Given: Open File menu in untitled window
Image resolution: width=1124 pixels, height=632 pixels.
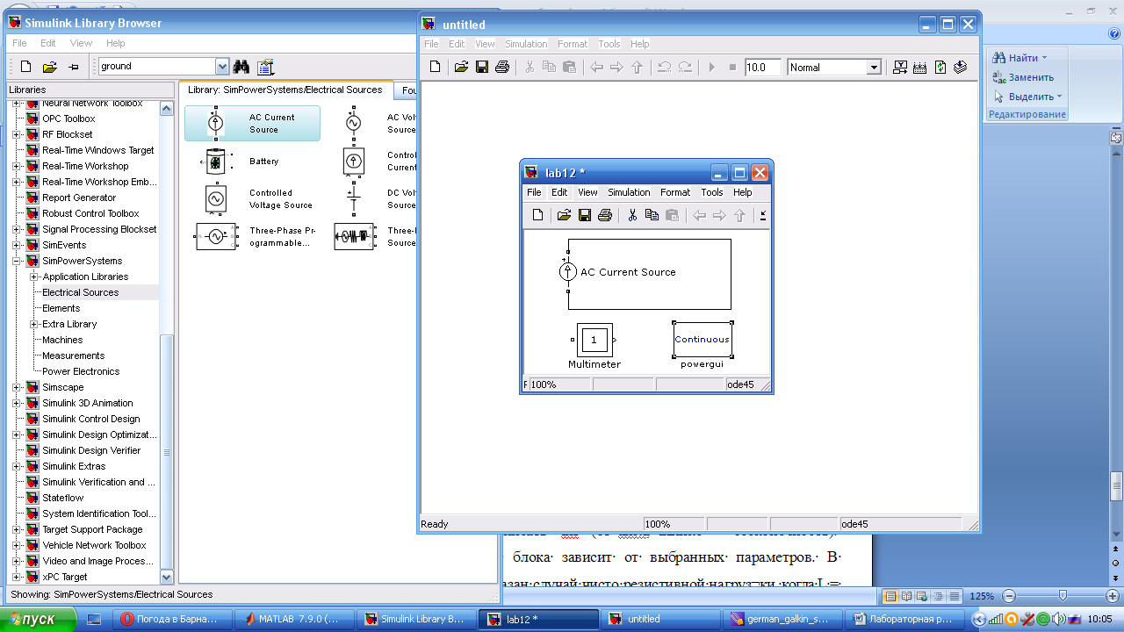Looking at the screenshot, I should [431, 44].
